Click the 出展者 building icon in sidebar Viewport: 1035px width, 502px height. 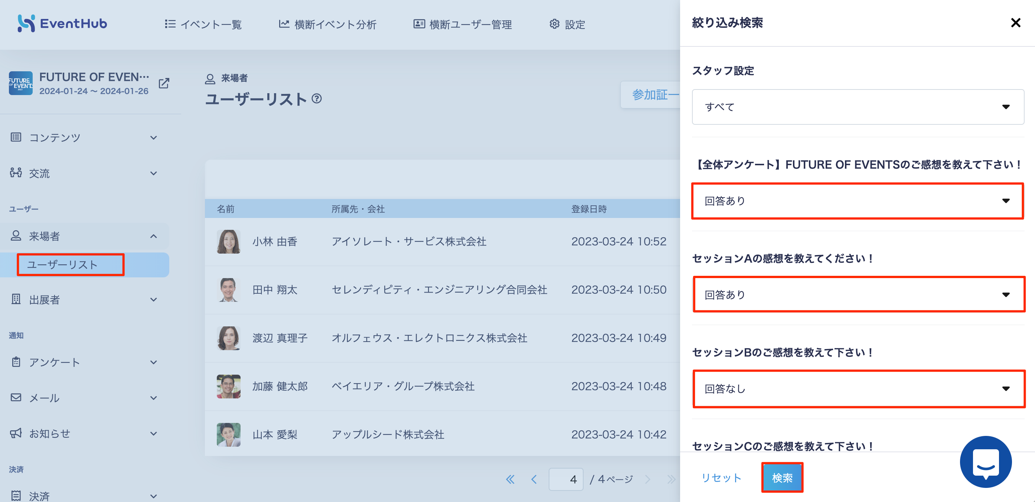16,299
